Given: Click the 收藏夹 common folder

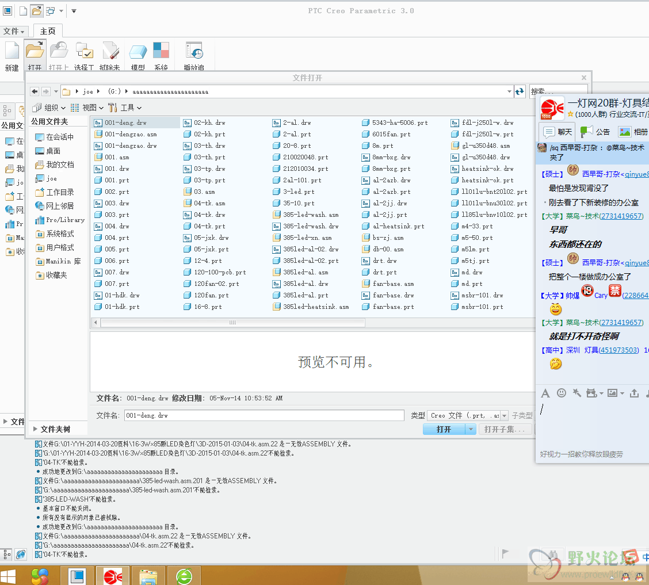Looking at the screenshot, I should click(x=51, y=275).
